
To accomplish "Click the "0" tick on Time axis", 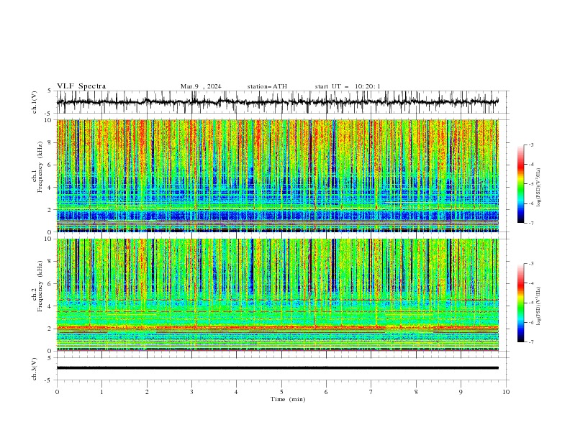I will (57, 392).
